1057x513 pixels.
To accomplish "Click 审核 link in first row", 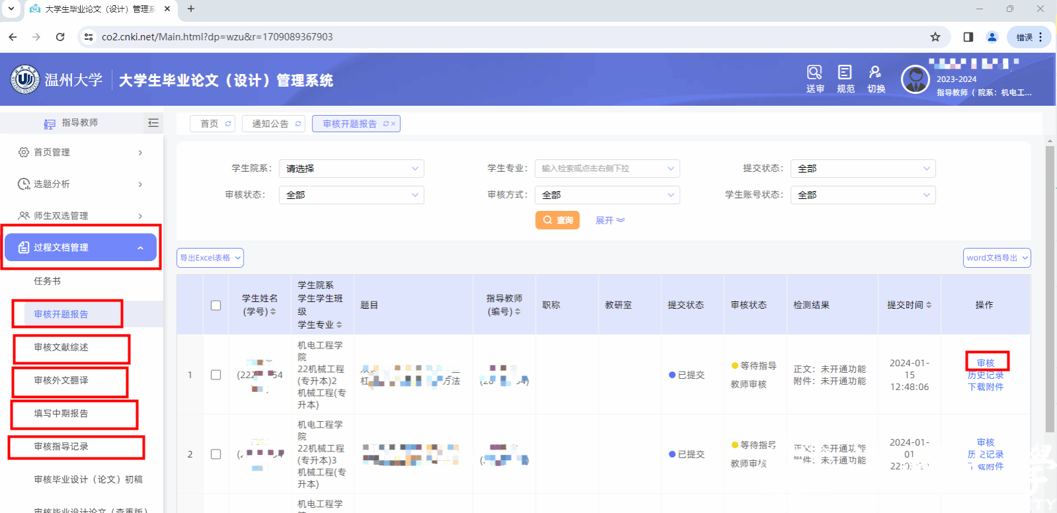I will pyautogui.click(x=986, y=363).
